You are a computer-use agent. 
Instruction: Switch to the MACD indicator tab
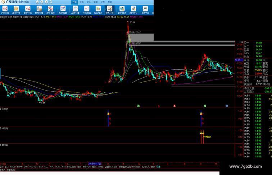click(13, 166)
